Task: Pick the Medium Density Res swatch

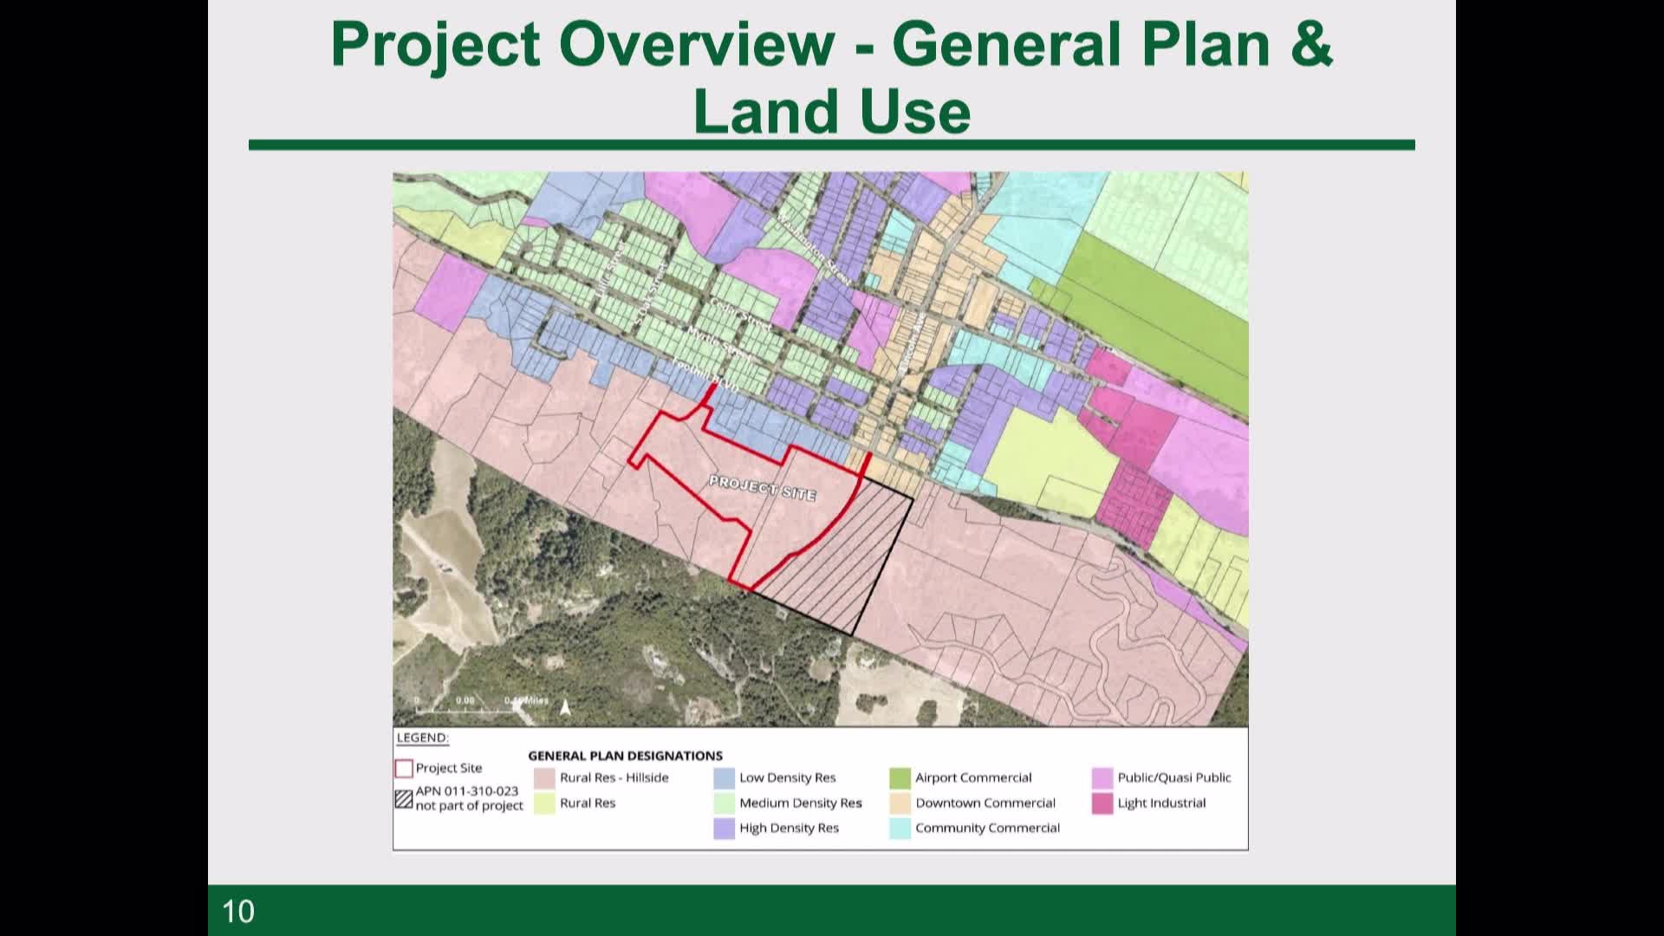Action: point(724,803)
